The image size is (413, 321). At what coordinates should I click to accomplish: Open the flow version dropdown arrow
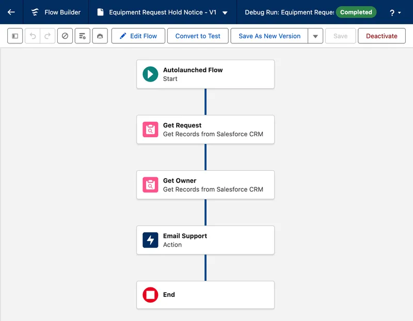[225, 12]
